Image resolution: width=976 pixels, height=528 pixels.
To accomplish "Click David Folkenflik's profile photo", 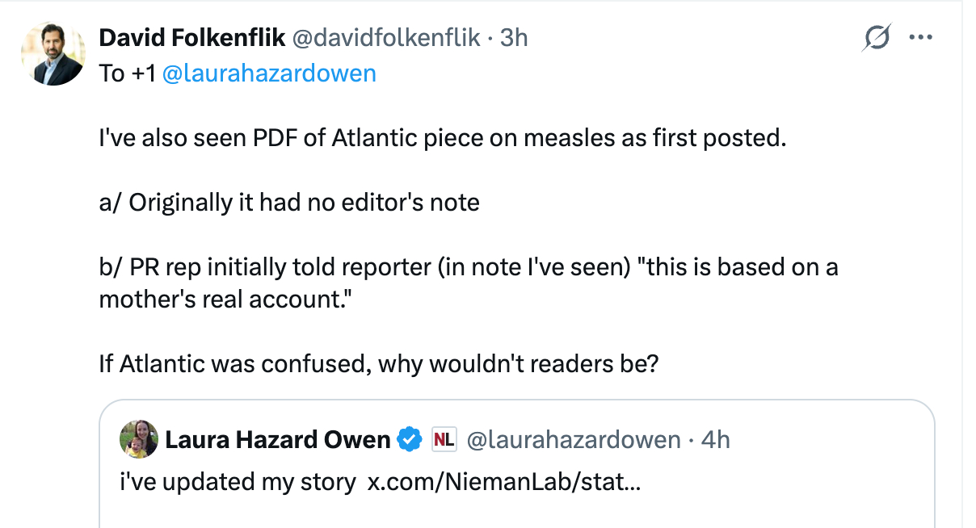I will 53,54.
